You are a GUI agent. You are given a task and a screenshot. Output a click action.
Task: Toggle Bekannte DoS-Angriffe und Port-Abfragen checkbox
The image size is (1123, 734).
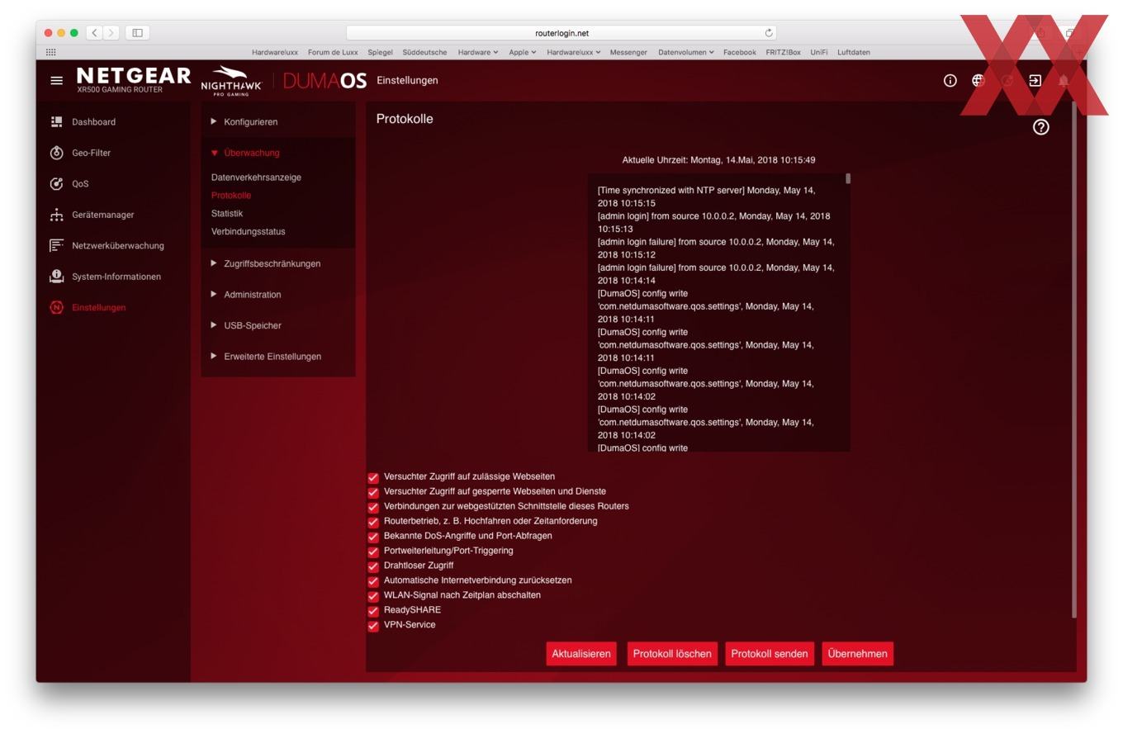pyautogui.click(x=373, y=537)
